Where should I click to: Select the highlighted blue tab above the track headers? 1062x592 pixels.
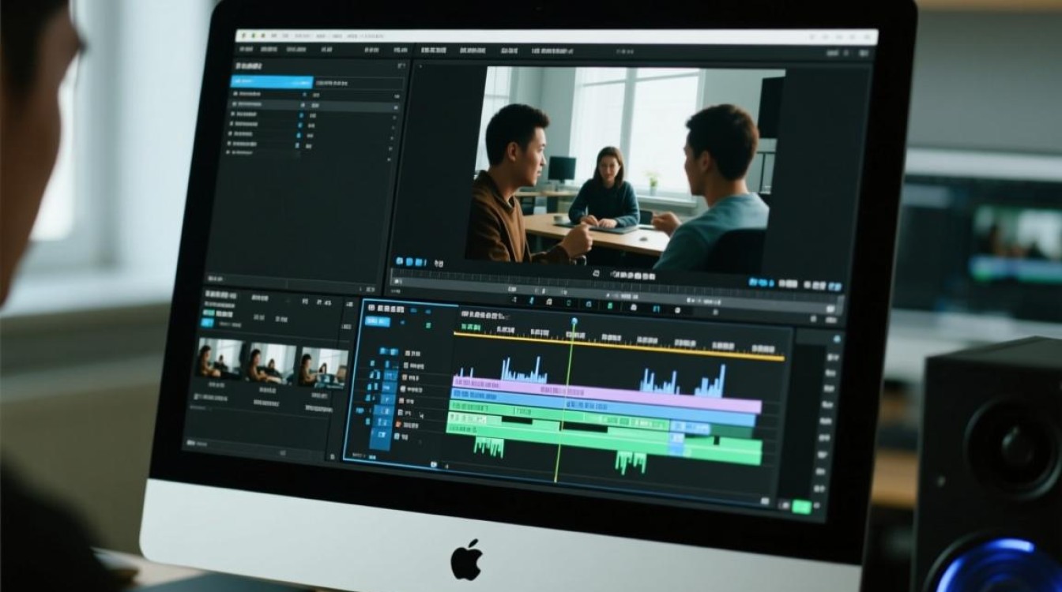377,321
